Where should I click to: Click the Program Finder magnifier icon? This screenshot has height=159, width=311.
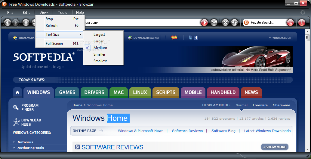tap(16, 107)
